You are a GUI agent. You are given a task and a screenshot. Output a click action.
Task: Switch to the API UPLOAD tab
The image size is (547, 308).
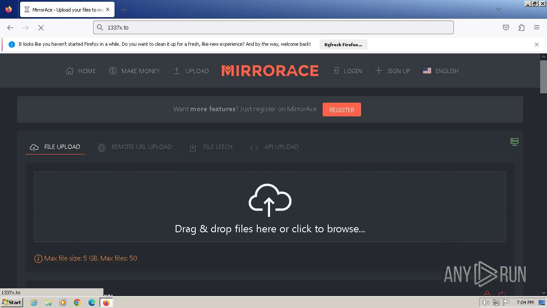tap(274, 147)
